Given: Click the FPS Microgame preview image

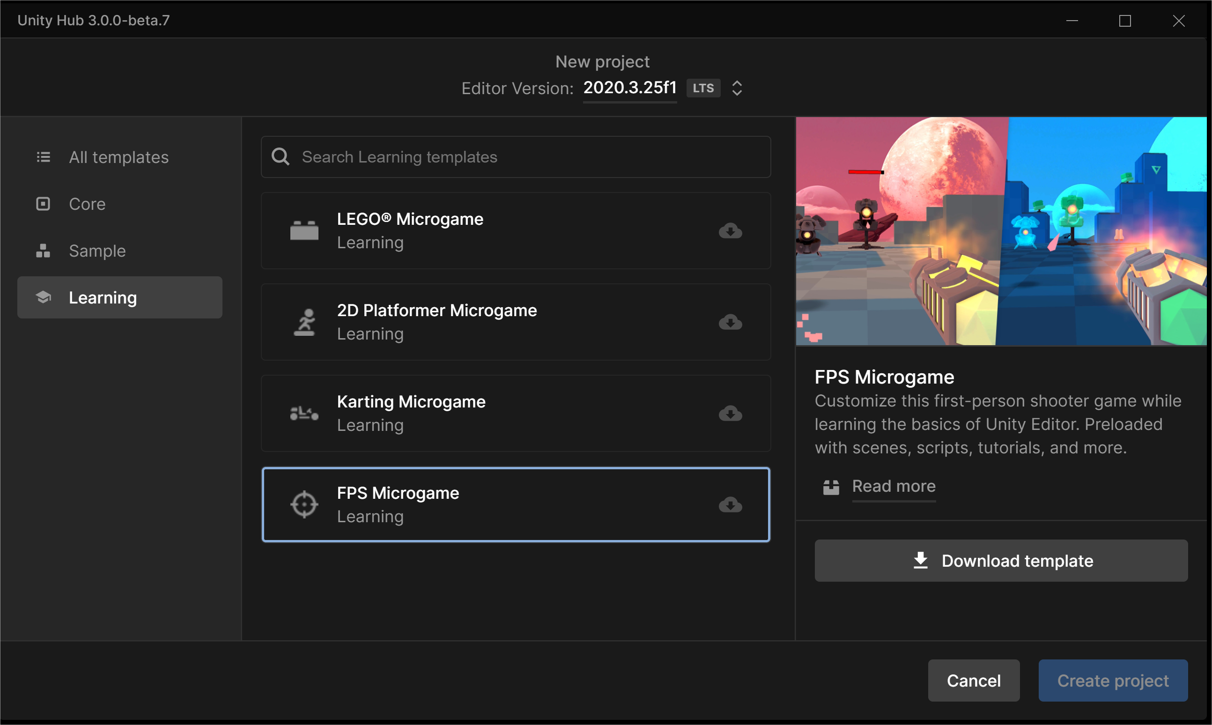Looking at the screenshot, I should click(1000, 231).
